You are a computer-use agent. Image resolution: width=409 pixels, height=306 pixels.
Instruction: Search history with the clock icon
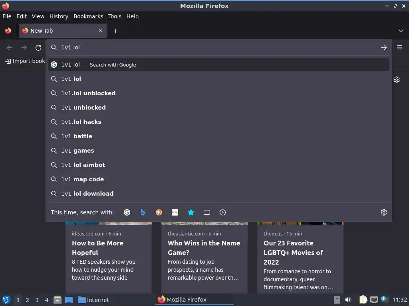tap(223, 212)
